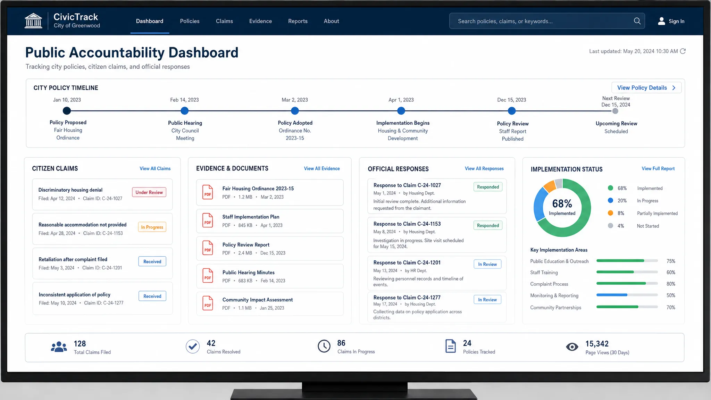This screenshot has height=400, width=711.
Task: Select the Policy Adopted timeline marker
Action: coord(295,111)
